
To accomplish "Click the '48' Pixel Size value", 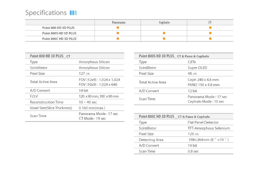I will click(192, 73).
